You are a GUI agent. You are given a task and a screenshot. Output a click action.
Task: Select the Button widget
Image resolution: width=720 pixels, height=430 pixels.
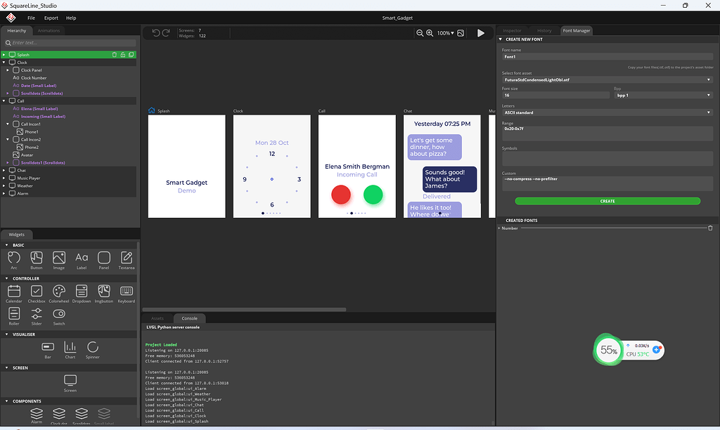(x=37, y=260)
